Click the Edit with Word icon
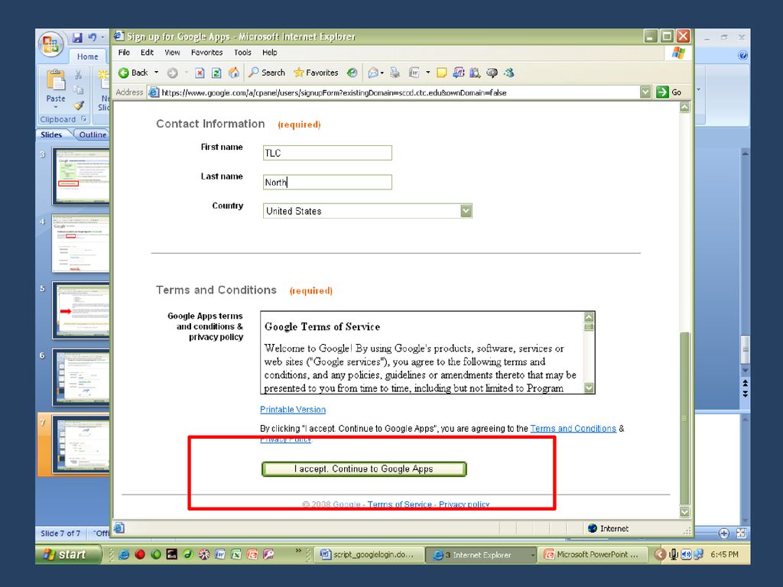Viewport: 783px width, 587px height. click(x=414, y=73)
